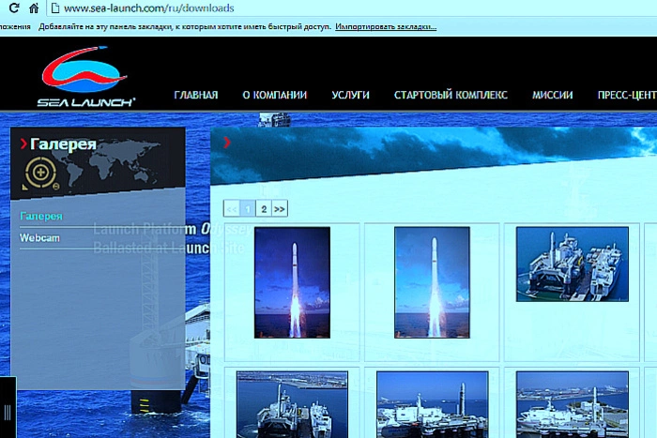This screenshot has height=438, width=657.
Task: Open the Главная menu item
Action: click(195, 95)
